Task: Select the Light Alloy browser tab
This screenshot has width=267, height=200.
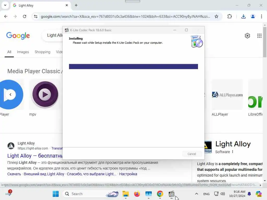Action: click(x=40, y=5)
